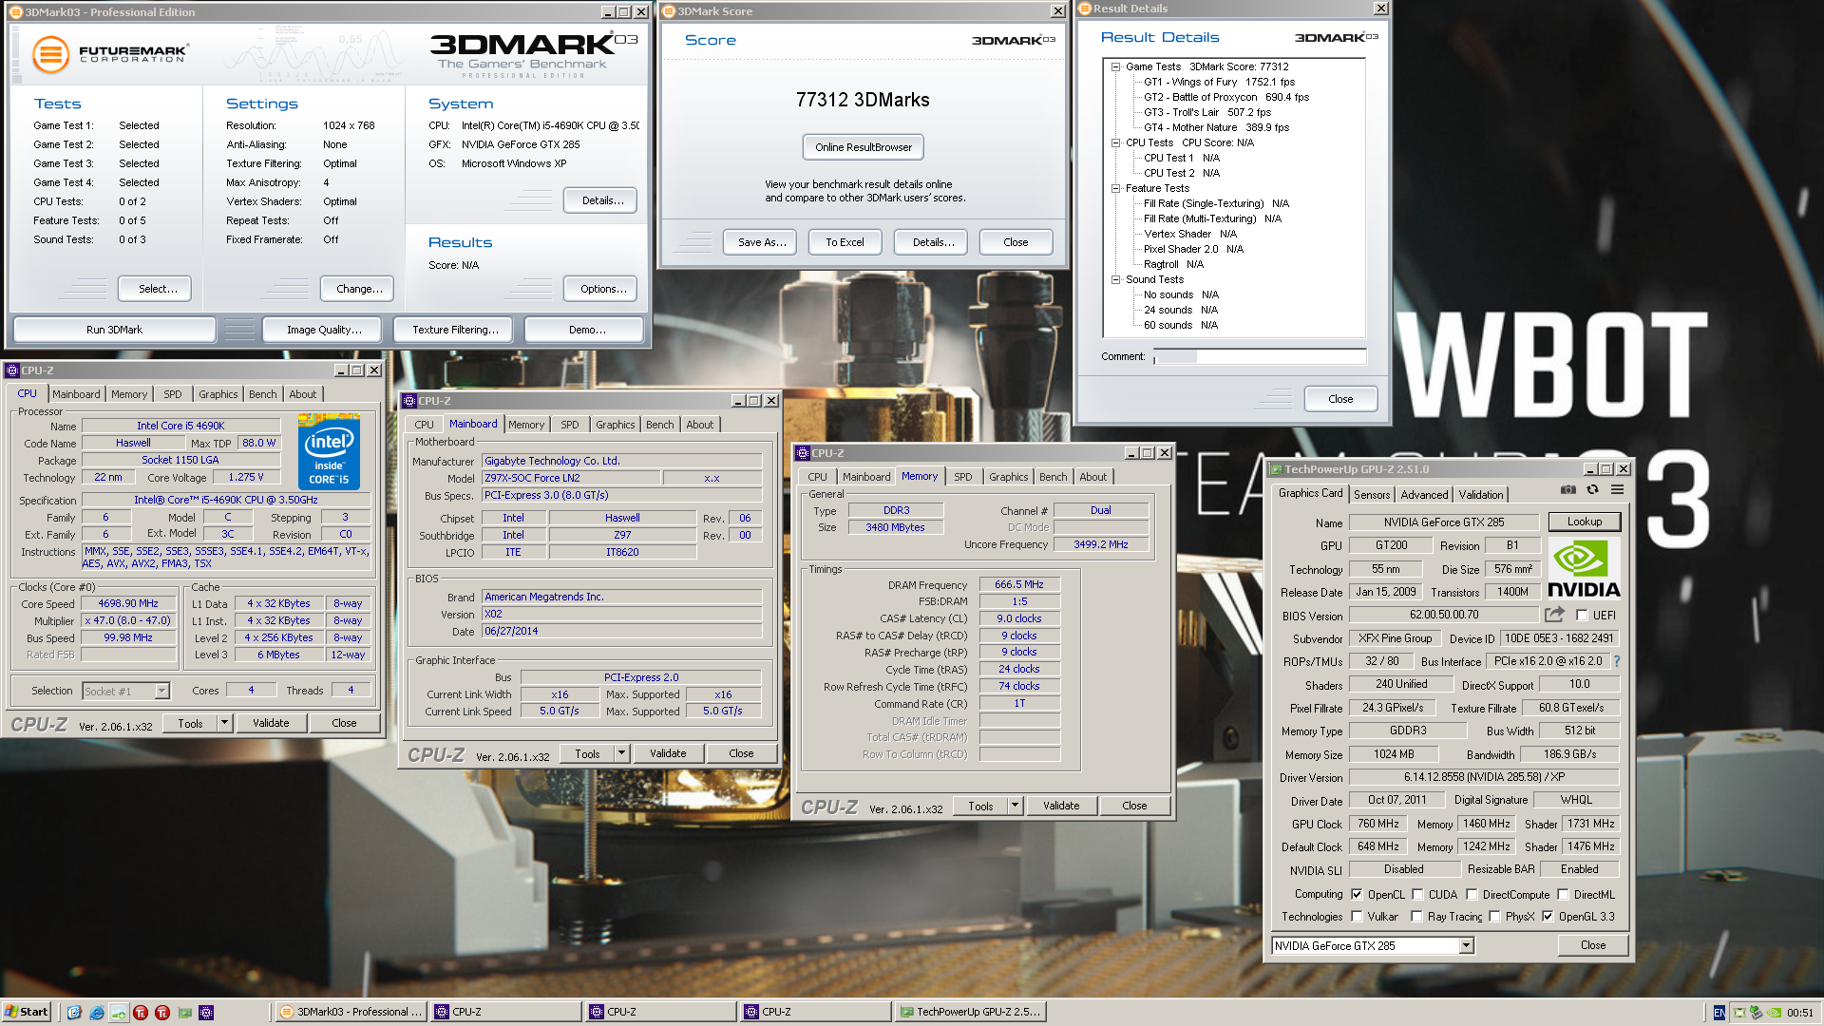The width and height of the screenshot is (1824, 1026).
Task: Open Tools dropdown arrow in CPU-Z CPU window
Action: pos(224,723)
